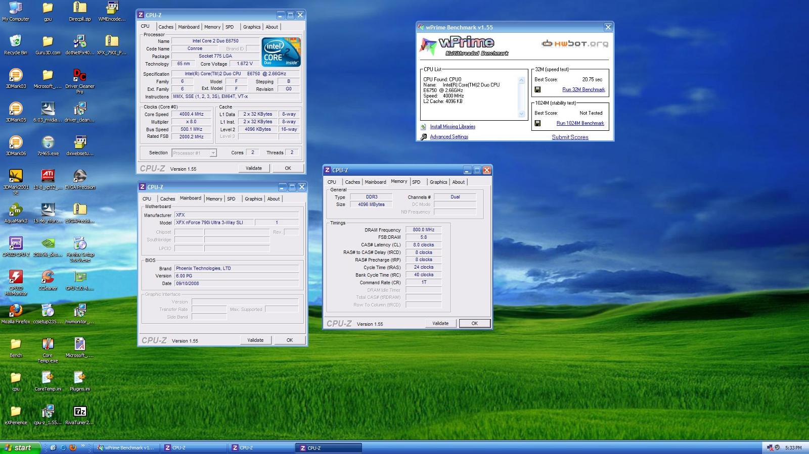This screenshot has height=454, width=809.
Task: Click BIOS date field 09/10/2008
Action: point(236,283)
